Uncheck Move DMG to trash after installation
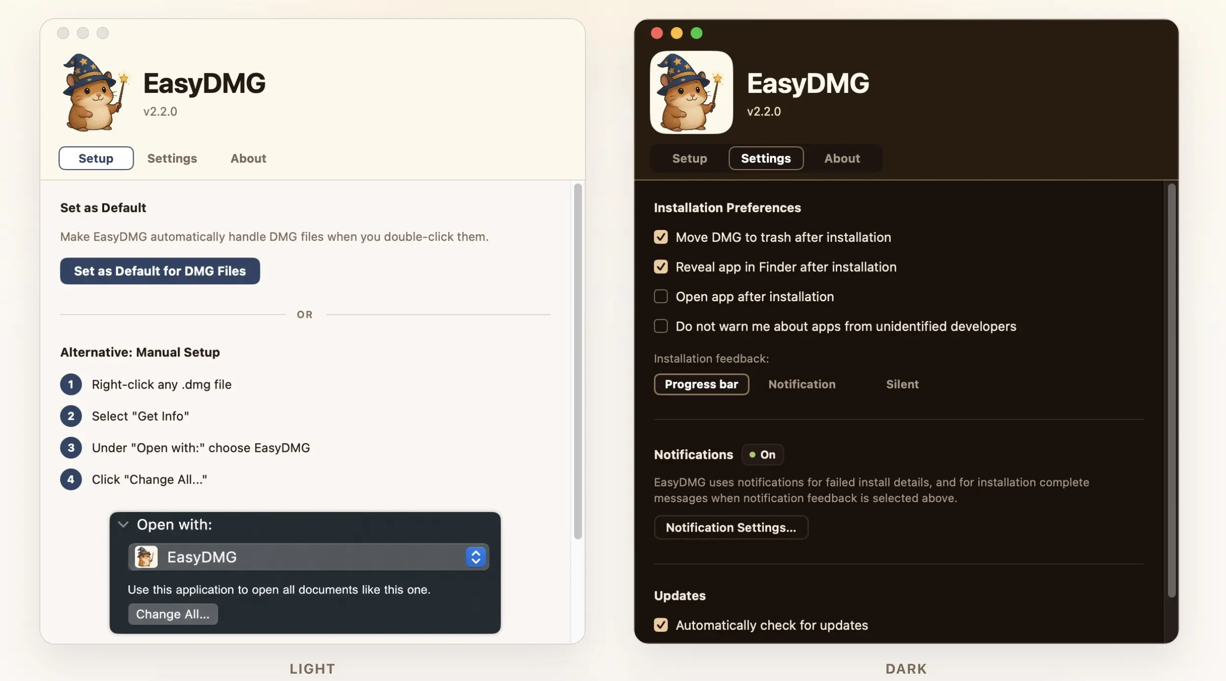The width and height of the screenshot is (1226, 681). pyautogui.click(x=661, y=237)
